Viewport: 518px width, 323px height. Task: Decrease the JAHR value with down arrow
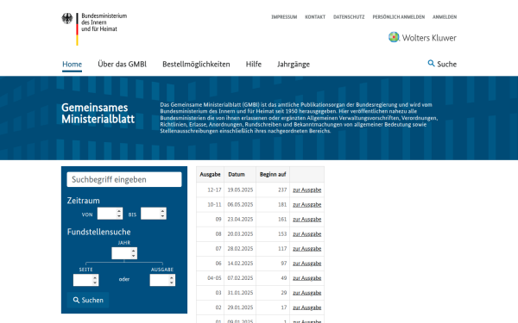click(134, 256)
